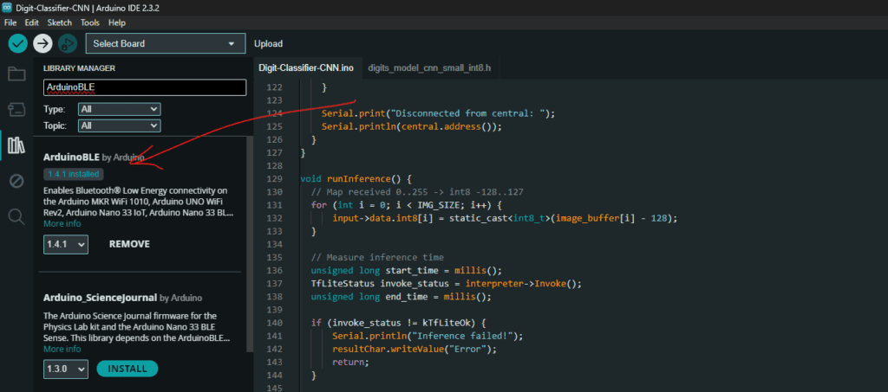Click the unsigned long end_time line
888x392 pixels.
point(401,297)
